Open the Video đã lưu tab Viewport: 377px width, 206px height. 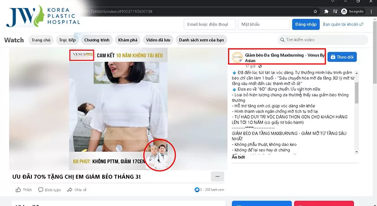click(x=158, y=40)
